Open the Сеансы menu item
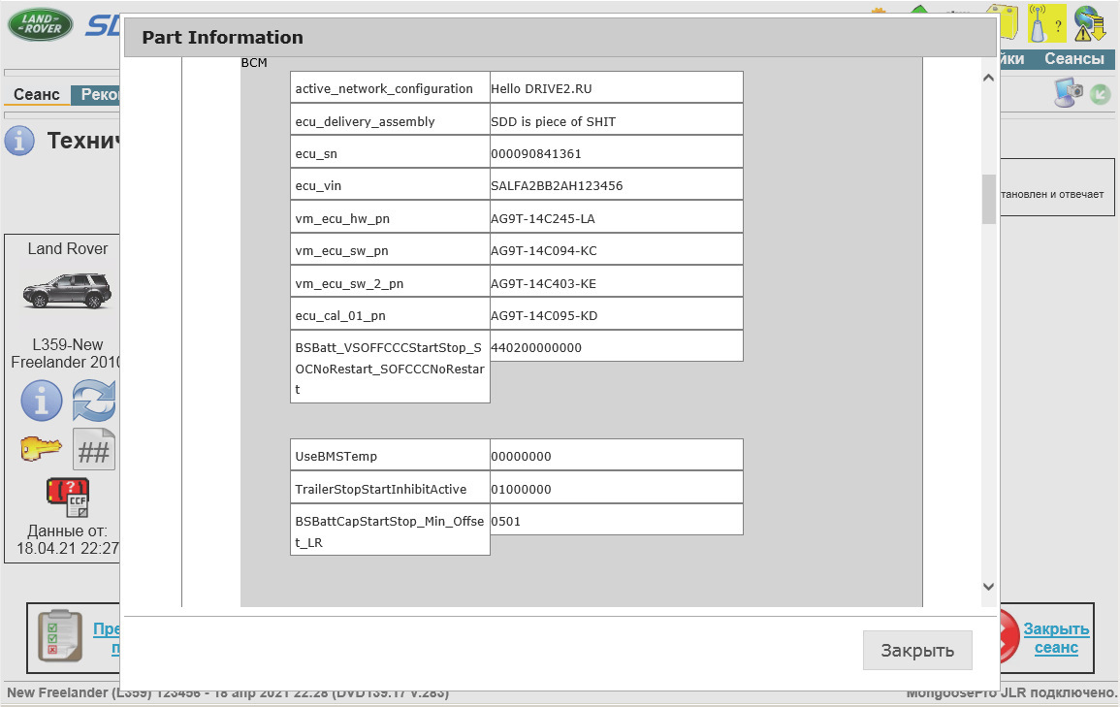The height and width of the screenshot is (707, 1120). click(x=1074, y=58)
